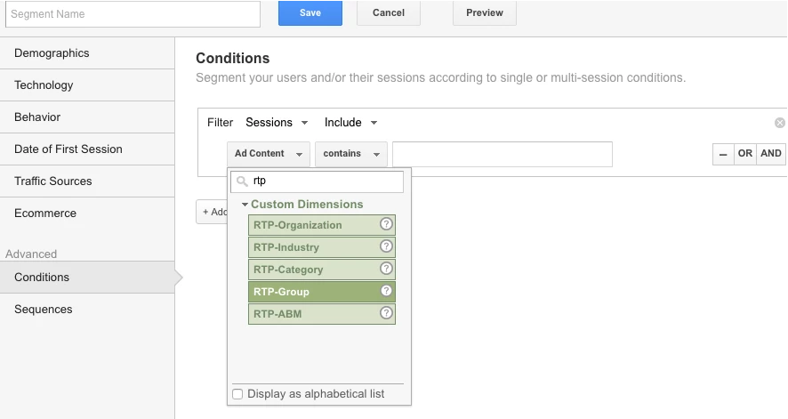
Task: Open the contains operator dropdown
Action: coord(350,154)
